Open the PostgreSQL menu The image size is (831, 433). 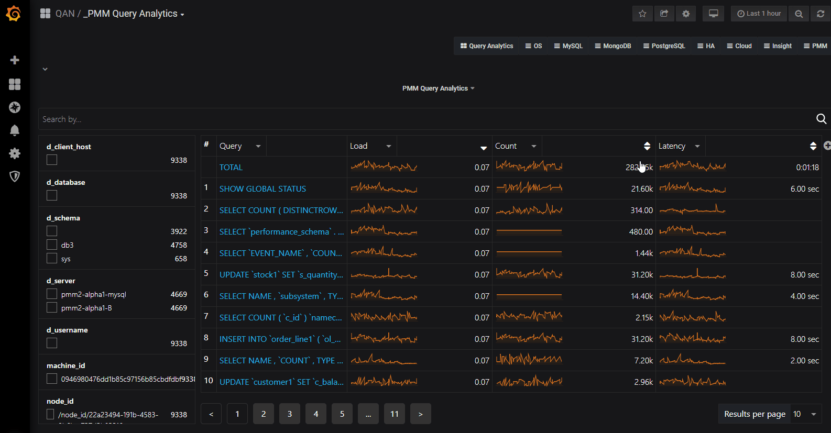pyautogui.click(x=664, y=46)
